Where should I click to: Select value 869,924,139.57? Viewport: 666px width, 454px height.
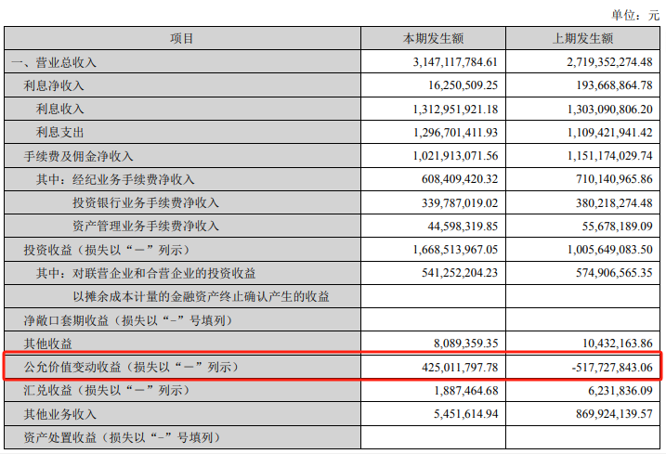pos(614,414)
